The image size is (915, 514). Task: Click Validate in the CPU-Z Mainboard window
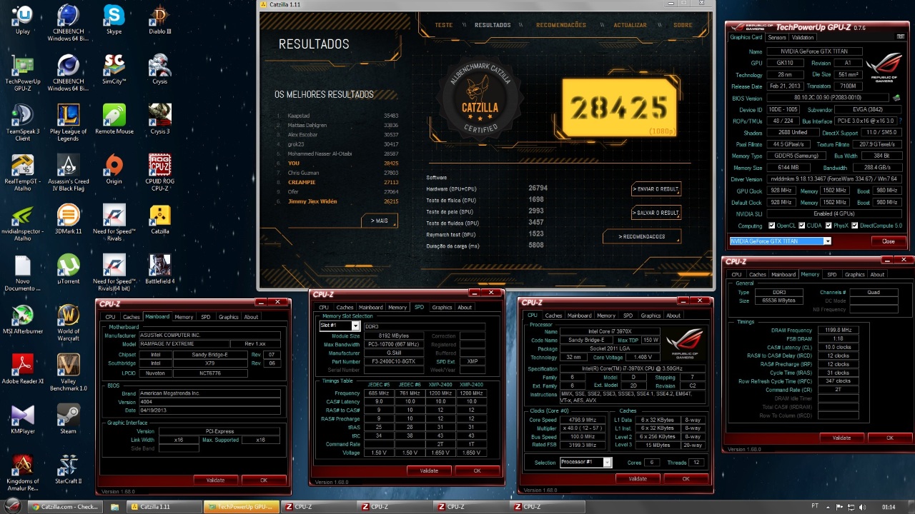(215, 480)
